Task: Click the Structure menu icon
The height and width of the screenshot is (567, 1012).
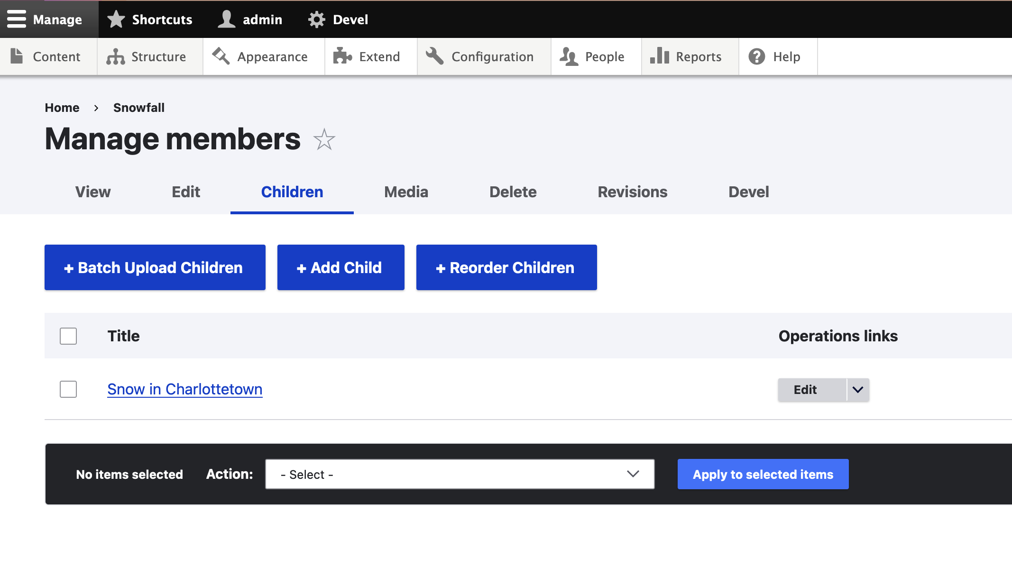Action: coord(114,56)
